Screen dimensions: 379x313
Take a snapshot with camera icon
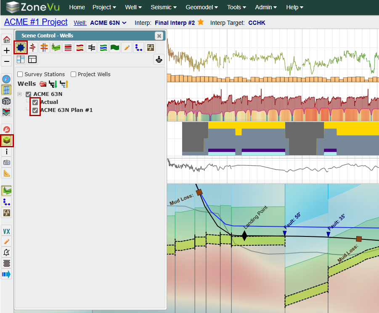pyautogui.click(x=7, y=162)
